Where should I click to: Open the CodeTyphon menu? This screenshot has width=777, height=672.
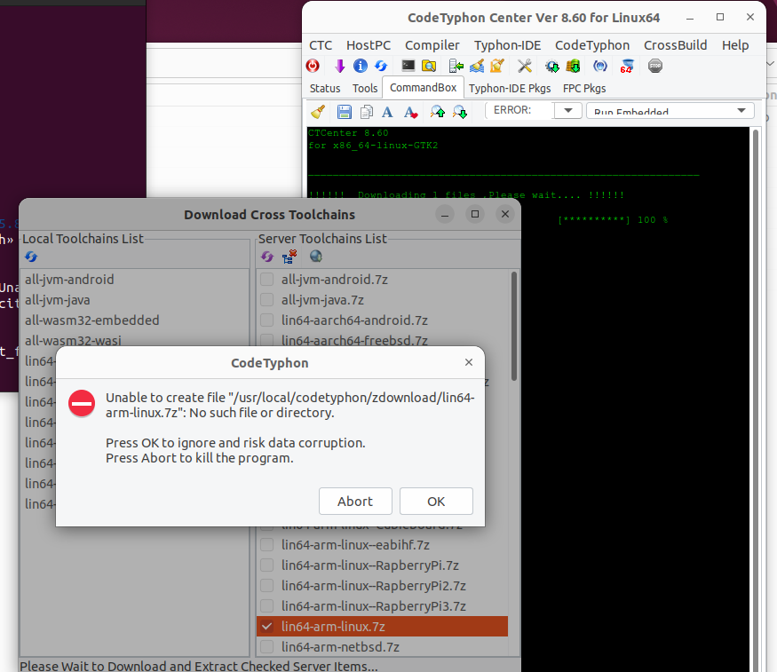592,45
